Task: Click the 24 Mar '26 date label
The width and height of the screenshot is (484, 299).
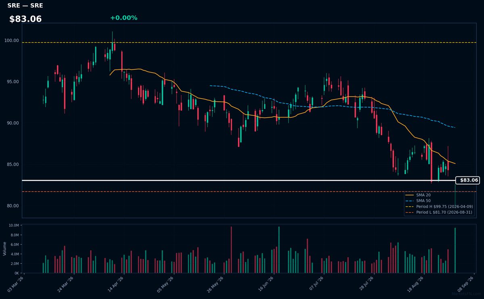Action: tap(66, 284)
